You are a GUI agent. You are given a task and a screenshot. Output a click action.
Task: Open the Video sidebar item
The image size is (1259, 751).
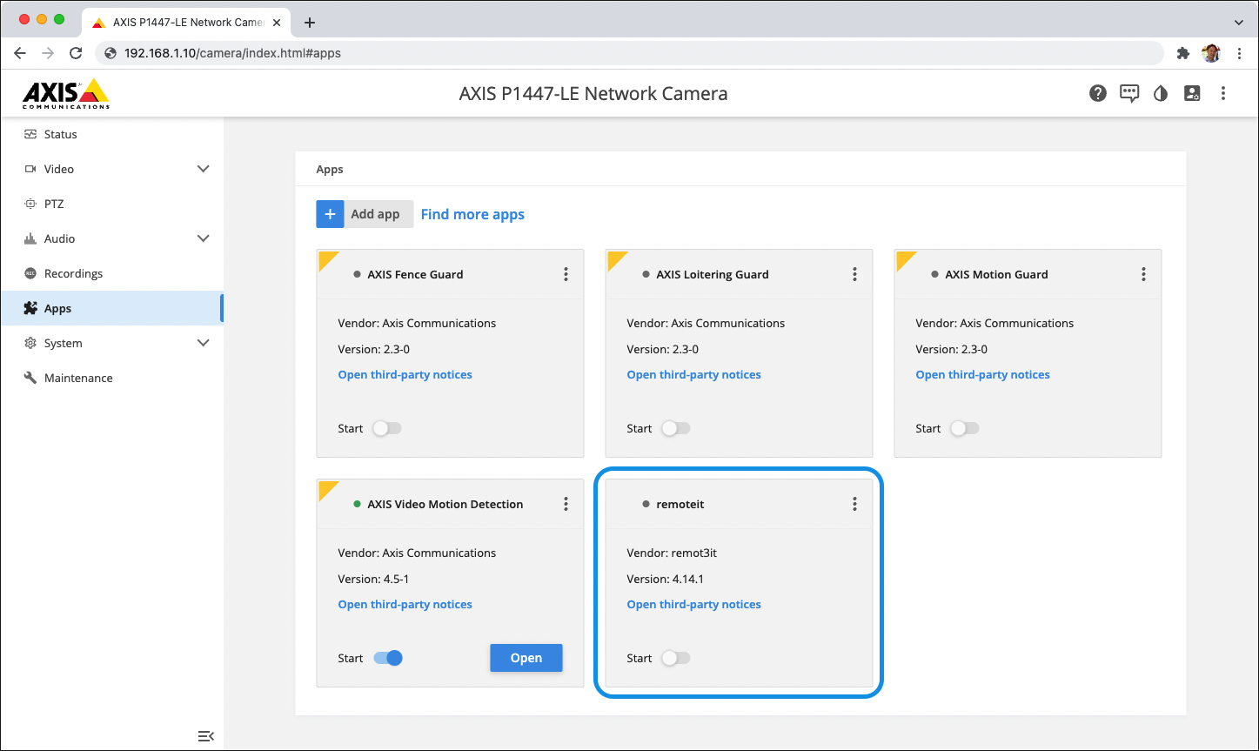tap(111, 169)
